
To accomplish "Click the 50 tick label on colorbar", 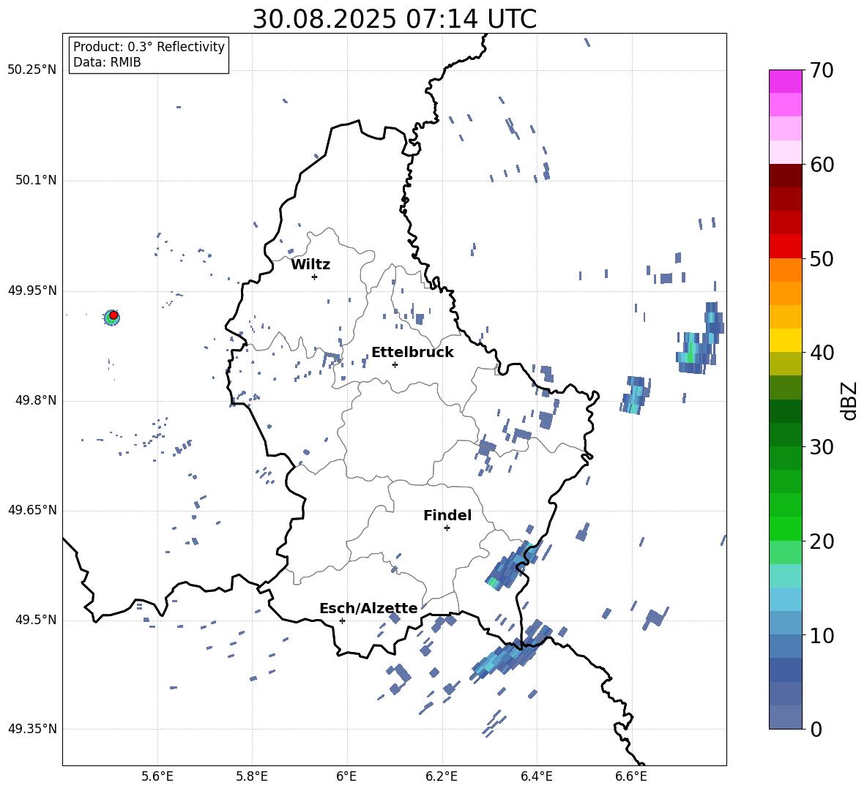I will [x=822, y=259].
